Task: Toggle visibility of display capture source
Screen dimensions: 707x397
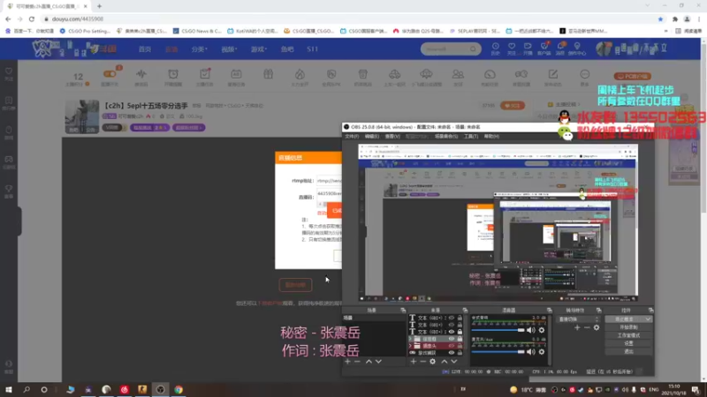Action: point(452,353)
